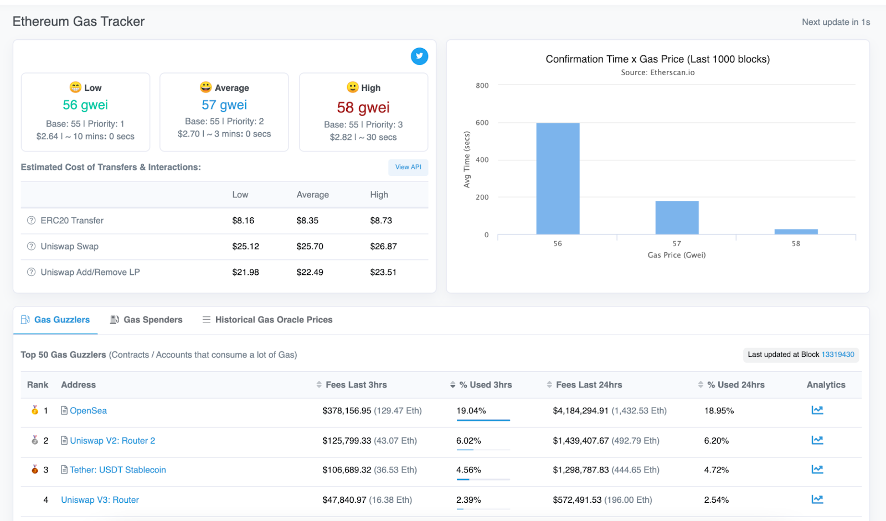
Task: Sort by % Used 3hrs column
Action: [481, 385]
